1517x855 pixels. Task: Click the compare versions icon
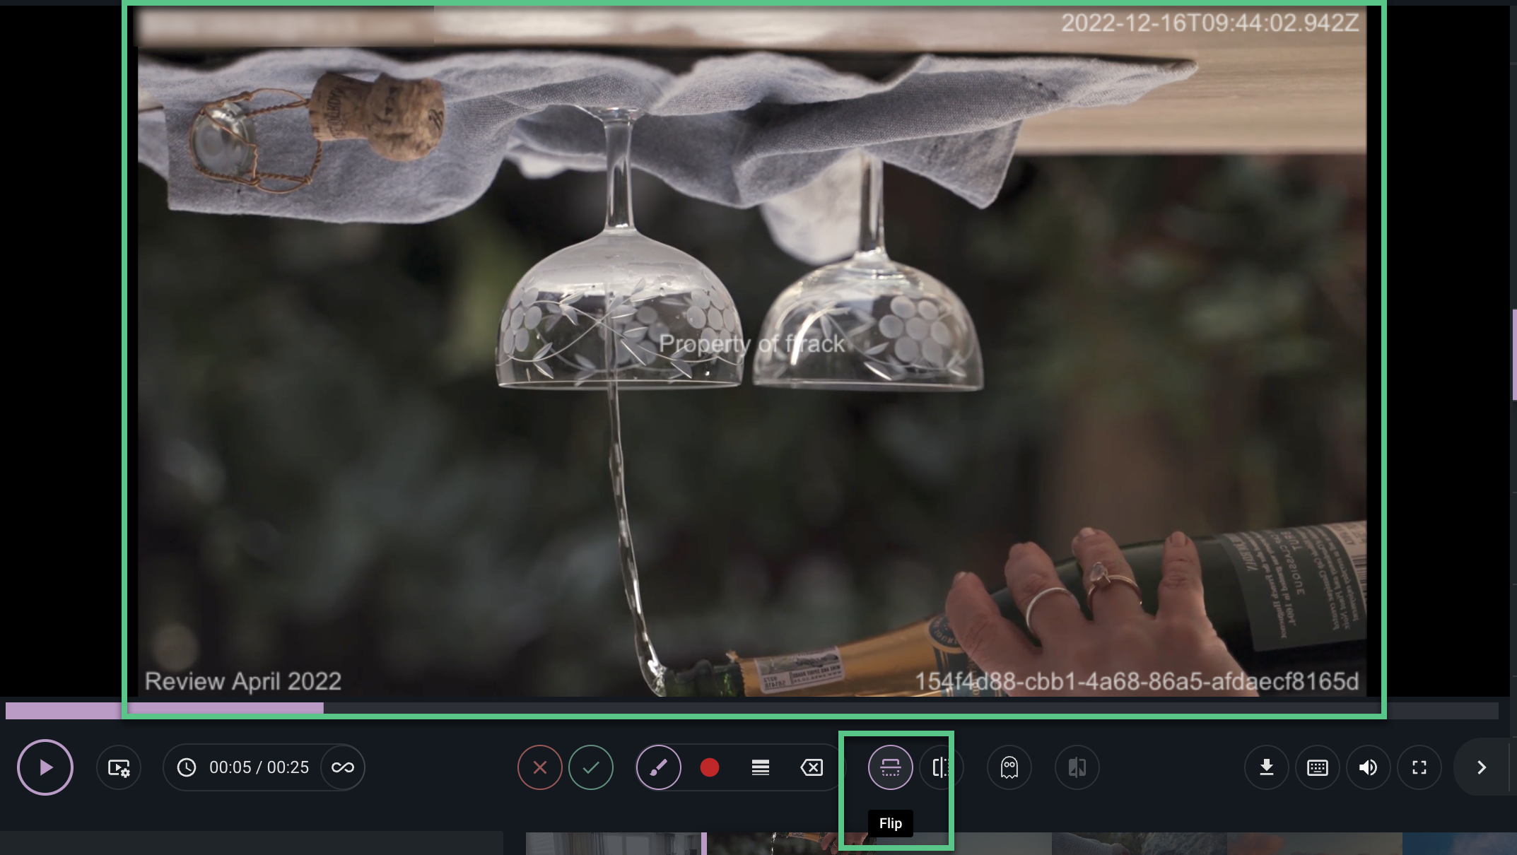pyautogui.click(x=1077, y=767)
